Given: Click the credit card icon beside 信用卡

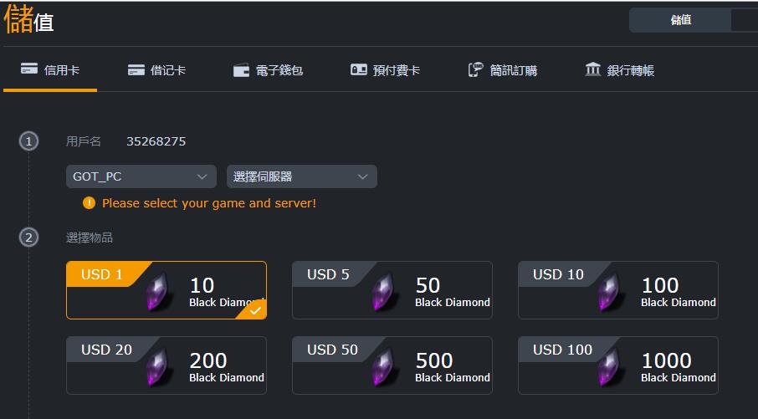Looking at the screenshot, I should pyautogui.click(x=29, y=69).
